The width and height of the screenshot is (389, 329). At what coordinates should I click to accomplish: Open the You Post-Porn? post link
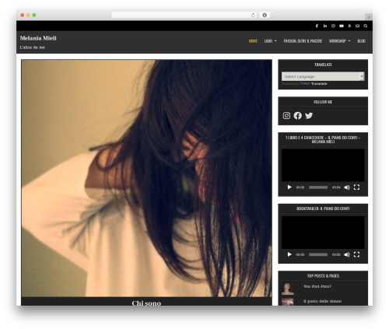(x=317, y=286)
